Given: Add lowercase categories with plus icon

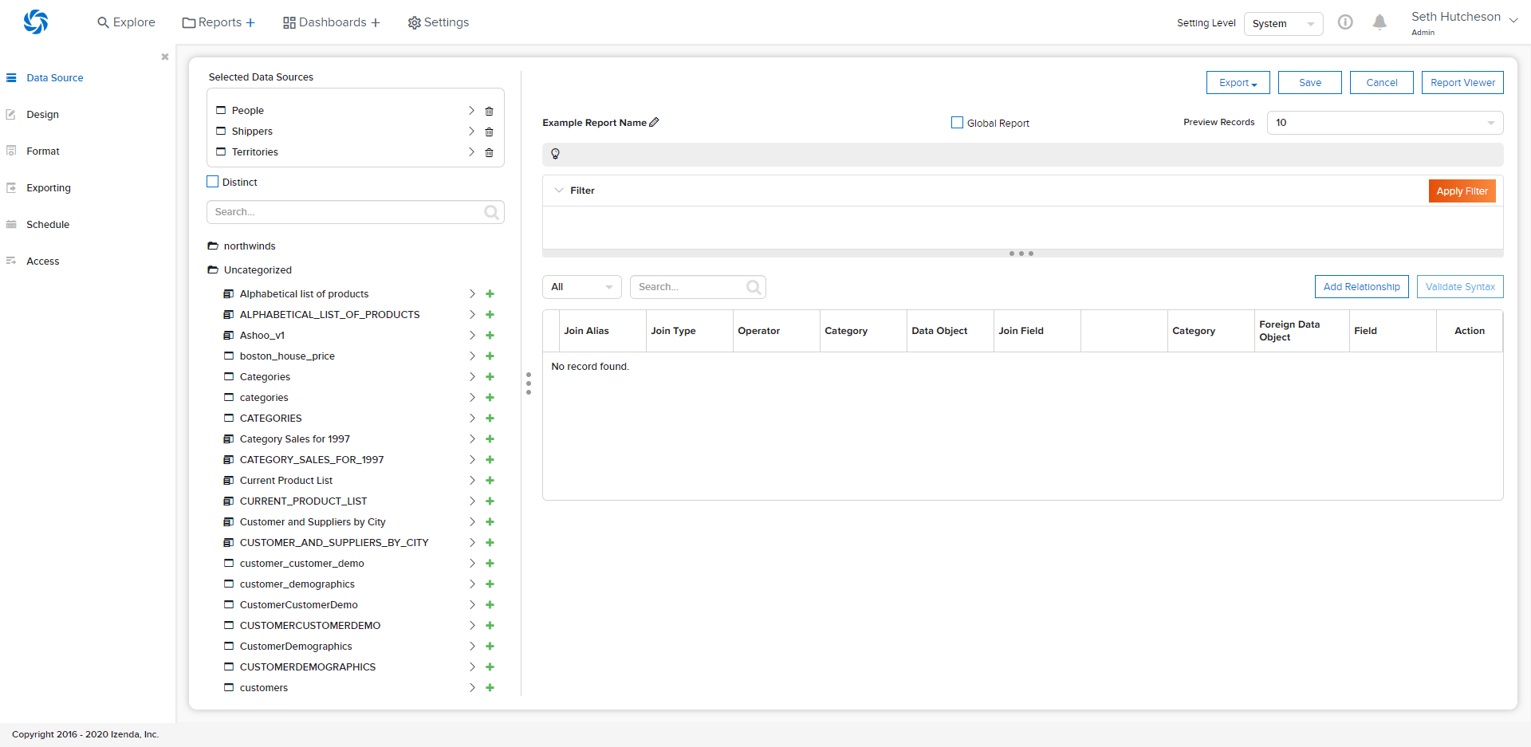Looking at the screenshot, I should (490, 398).
